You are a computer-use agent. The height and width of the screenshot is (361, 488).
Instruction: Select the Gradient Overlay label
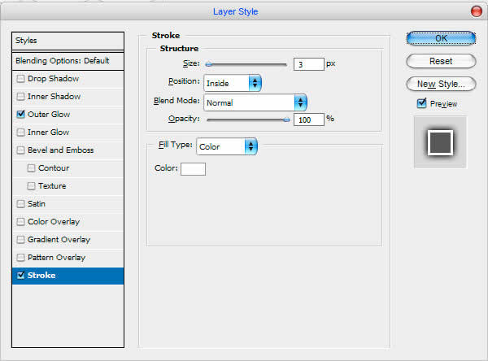59,240
